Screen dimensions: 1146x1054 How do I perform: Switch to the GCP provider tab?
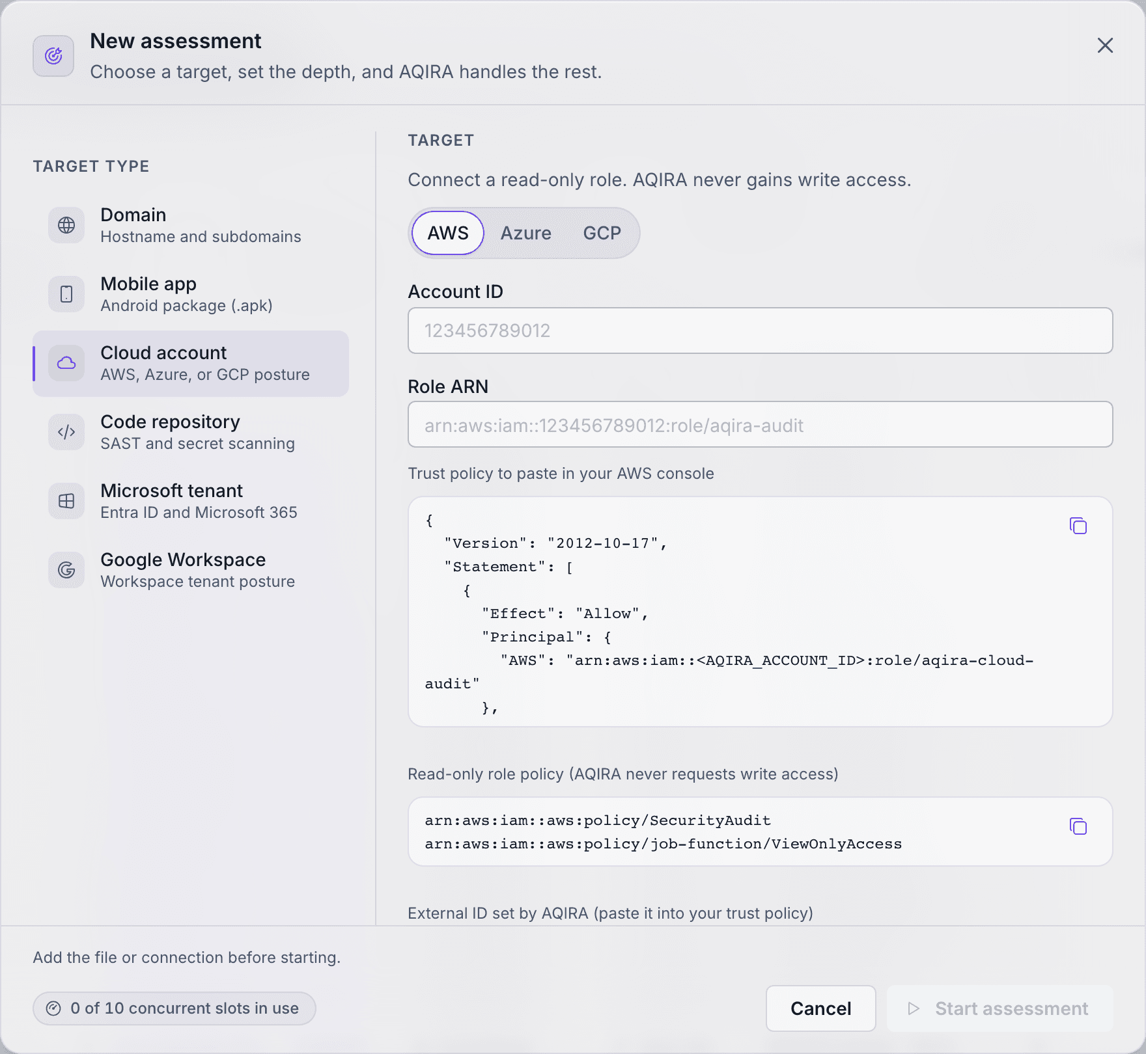pyautogui.click(x=602, y=233)
